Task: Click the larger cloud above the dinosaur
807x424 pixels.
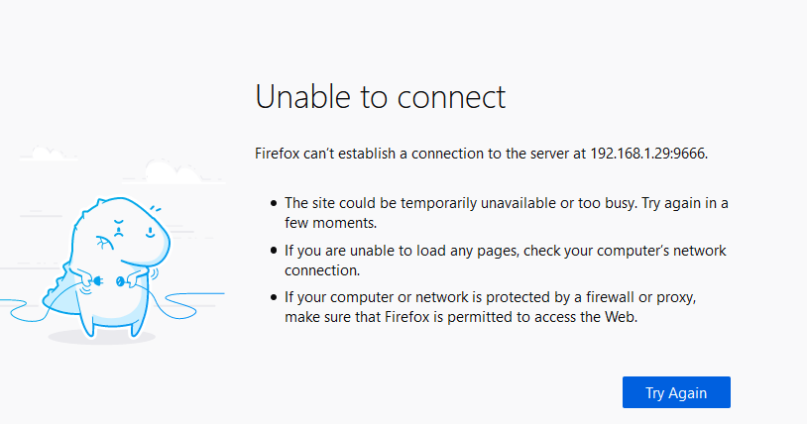Action: pyautogui.click(x=173, y=172)
